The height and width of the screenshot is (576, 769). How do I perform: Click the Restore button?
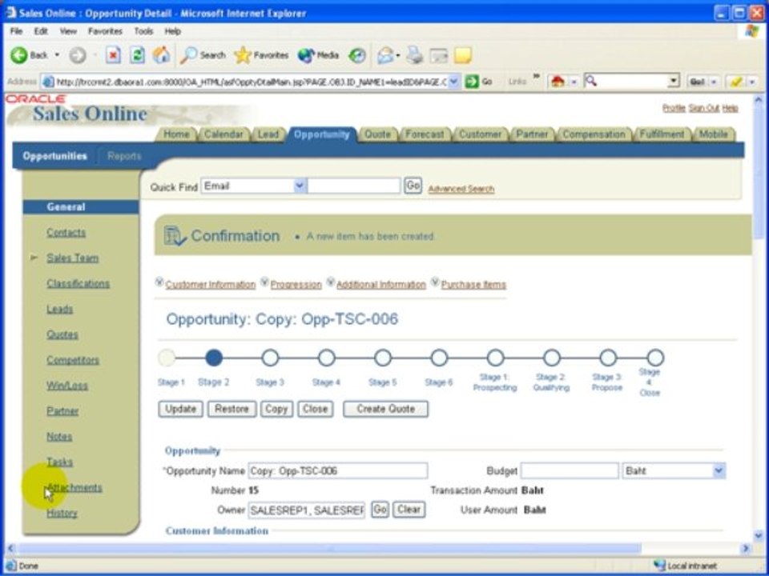tap(232, 409)
